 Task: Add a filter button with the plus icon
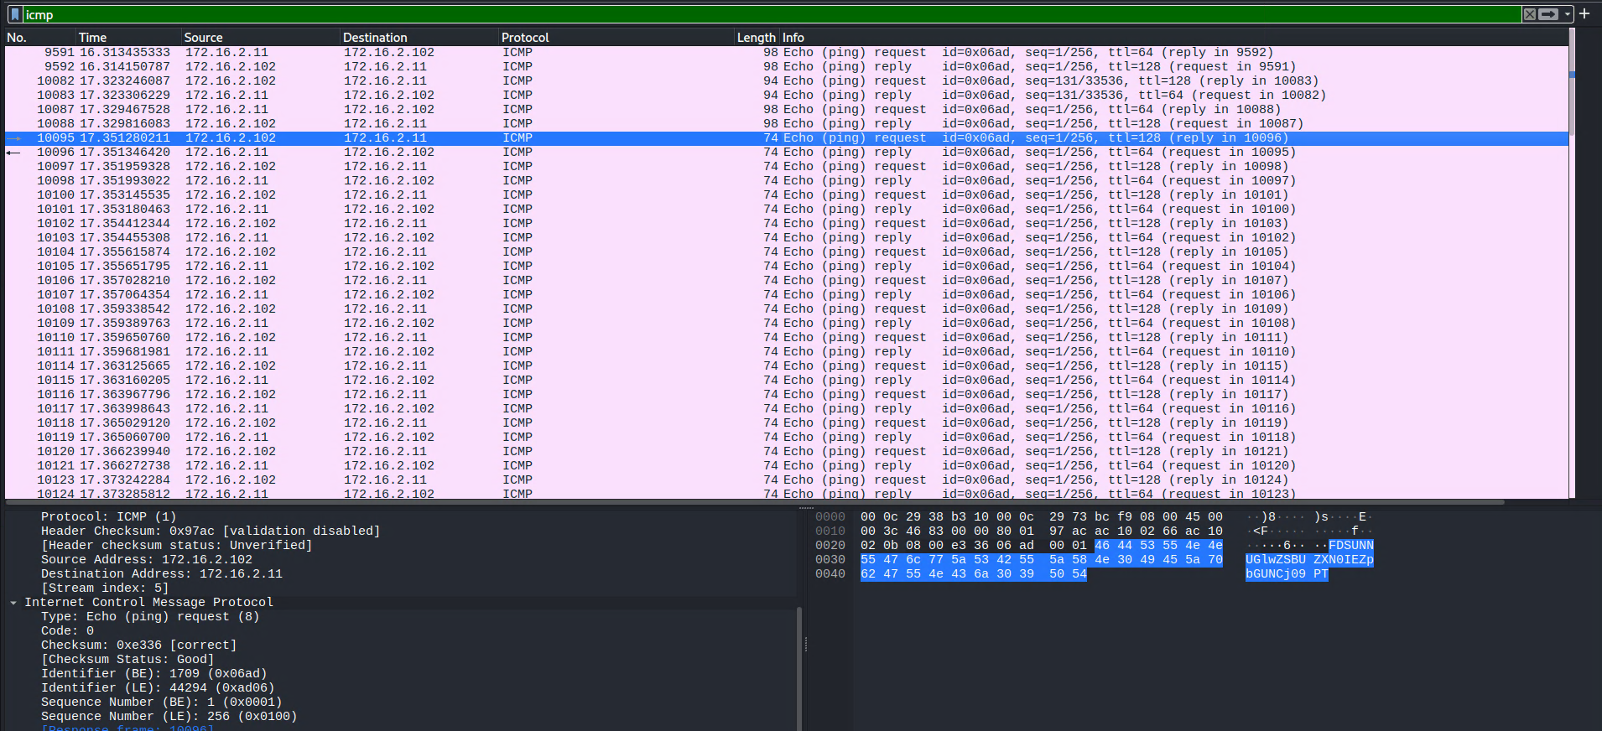click(x=1584, y=13)
